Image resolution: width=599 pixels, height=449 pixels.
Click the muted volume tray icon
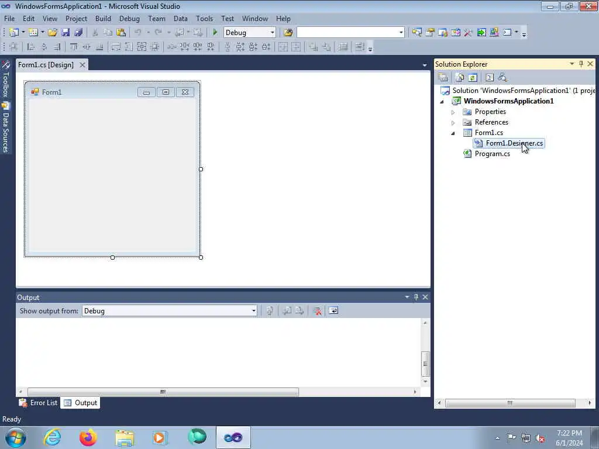(x=540, y=438)
